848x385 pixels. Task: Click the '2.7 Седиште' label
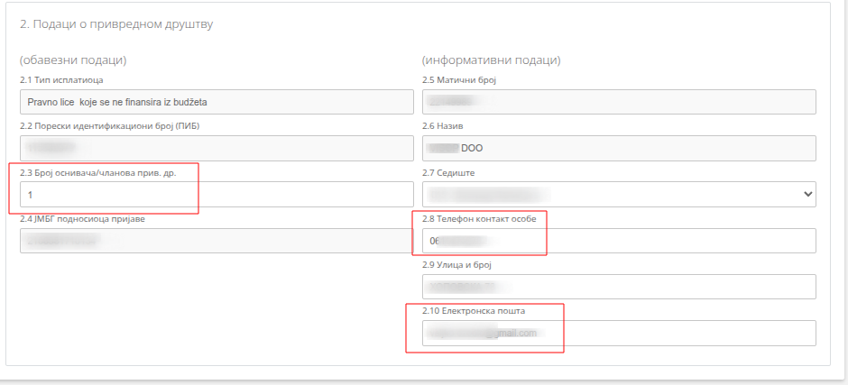point(448,172)
